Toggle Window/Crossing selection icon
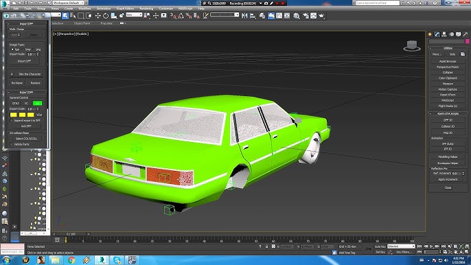The height and width of the screenshot is (265, 471). coord(89,16)
